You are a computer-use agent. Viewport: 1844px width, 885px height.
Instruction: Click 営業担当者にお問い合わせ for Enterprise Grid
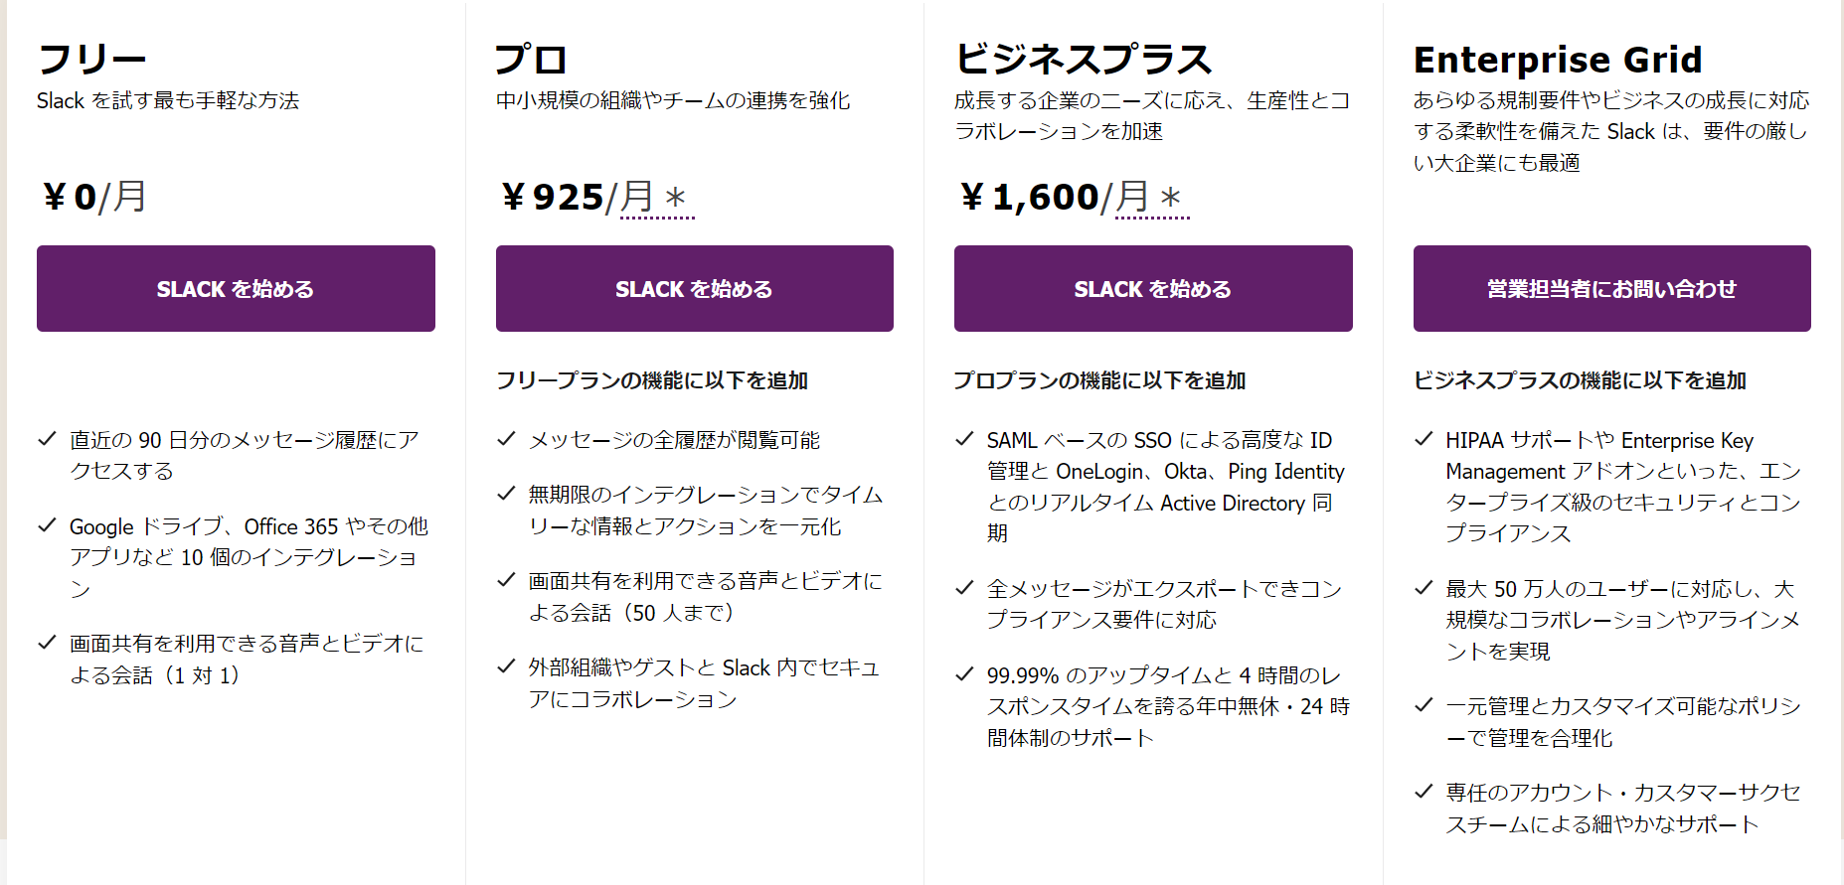[1610, 288]
